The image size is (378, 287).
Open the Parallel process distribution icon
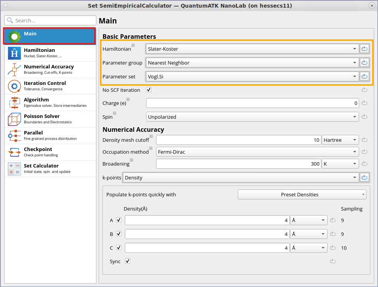point(14,136)
